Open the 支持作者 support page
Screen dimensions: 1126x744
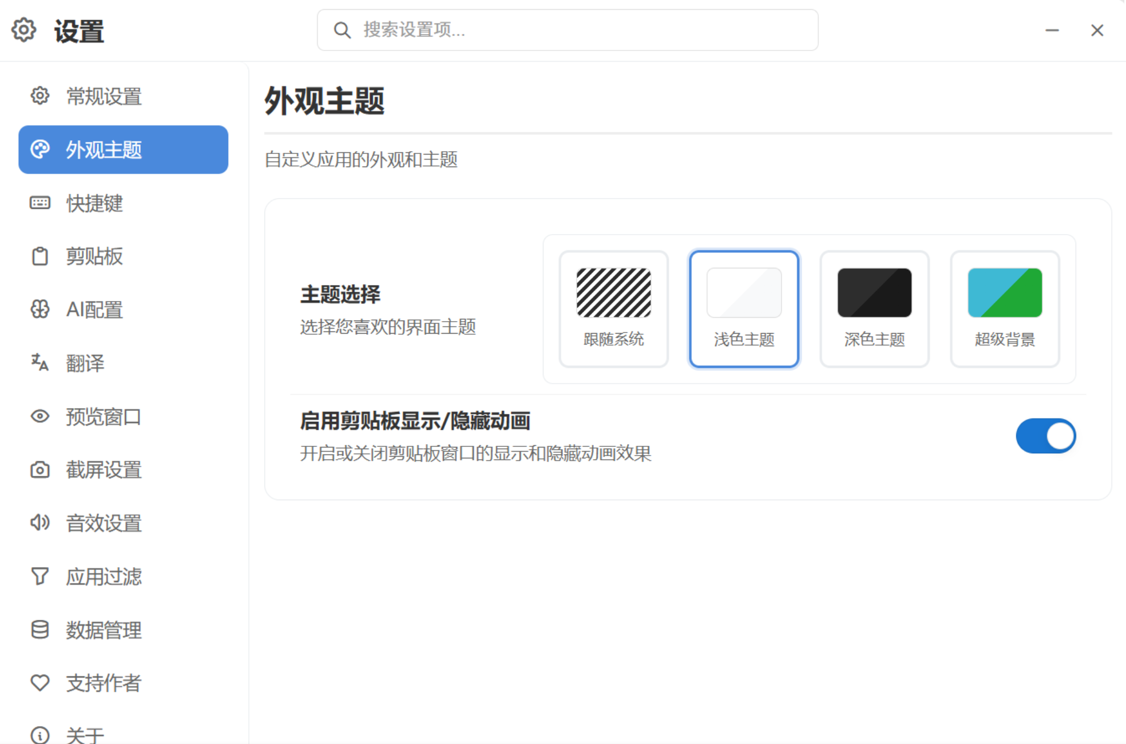pos(103,683)
